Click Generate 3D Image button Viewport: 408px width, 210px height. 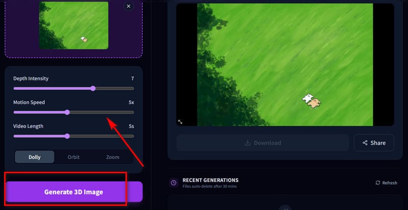click(x=74, y=192)
